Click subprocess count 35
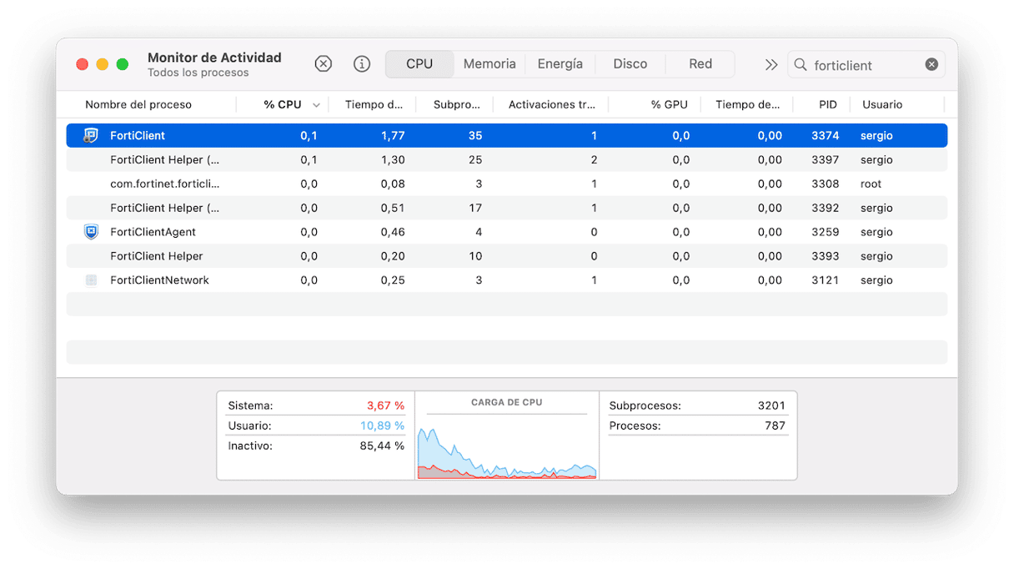 (475, 135)
